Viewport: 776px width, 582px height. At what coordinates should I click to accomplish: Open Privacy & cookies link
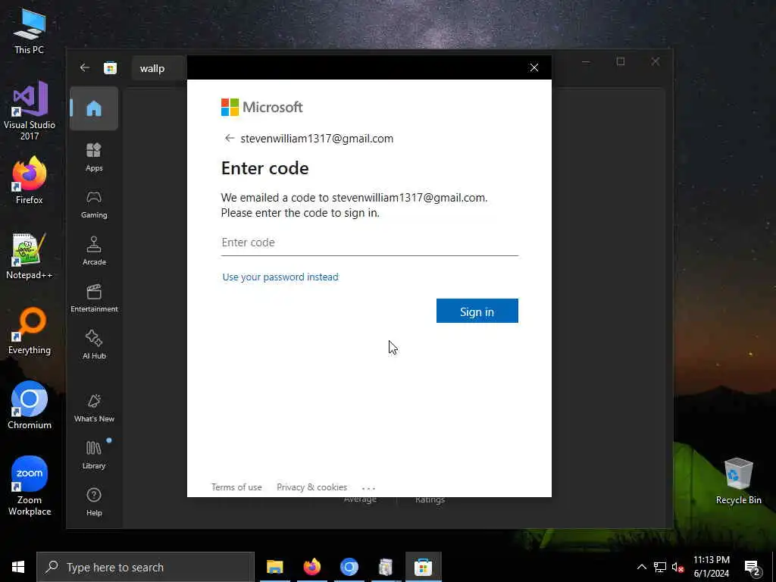pyautogui.click(x=311, y=487)
